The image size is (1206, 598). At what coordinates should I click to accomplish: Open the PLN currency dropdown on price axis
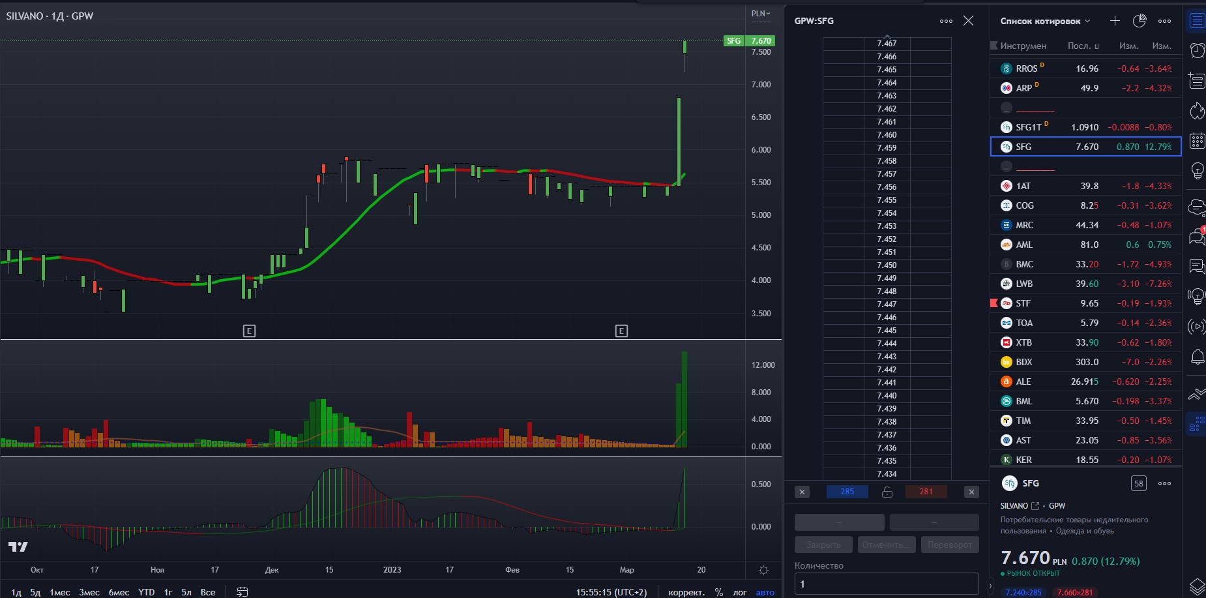[760, 14]
